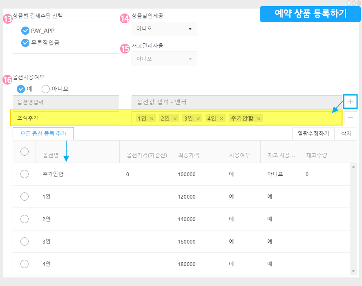This screenshot has height=286, width=362.
Task: Click the 일괄수정하기 button
Action: coord(313,134)
